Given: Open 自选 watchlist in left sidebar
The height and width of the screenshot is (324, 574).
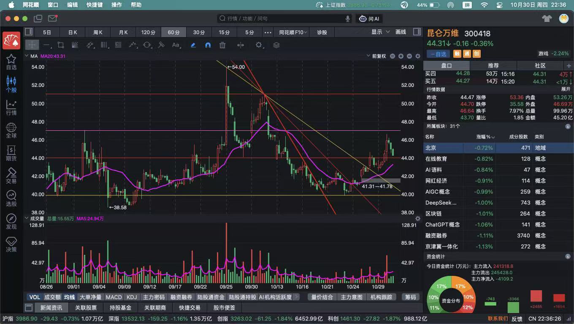Looking at the screenshot, I should tap(11, 62).
